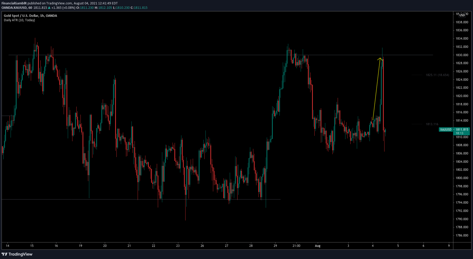Screen dimensions: 473x259
Task: Click the Aug month label on time axis
Action: coord(317,246)
